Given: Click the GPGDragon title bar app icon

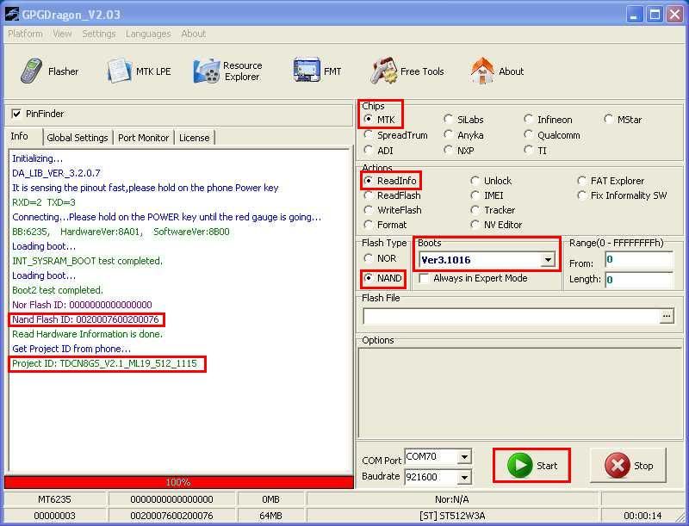Looking at the screenshot, I should [12, 14].
